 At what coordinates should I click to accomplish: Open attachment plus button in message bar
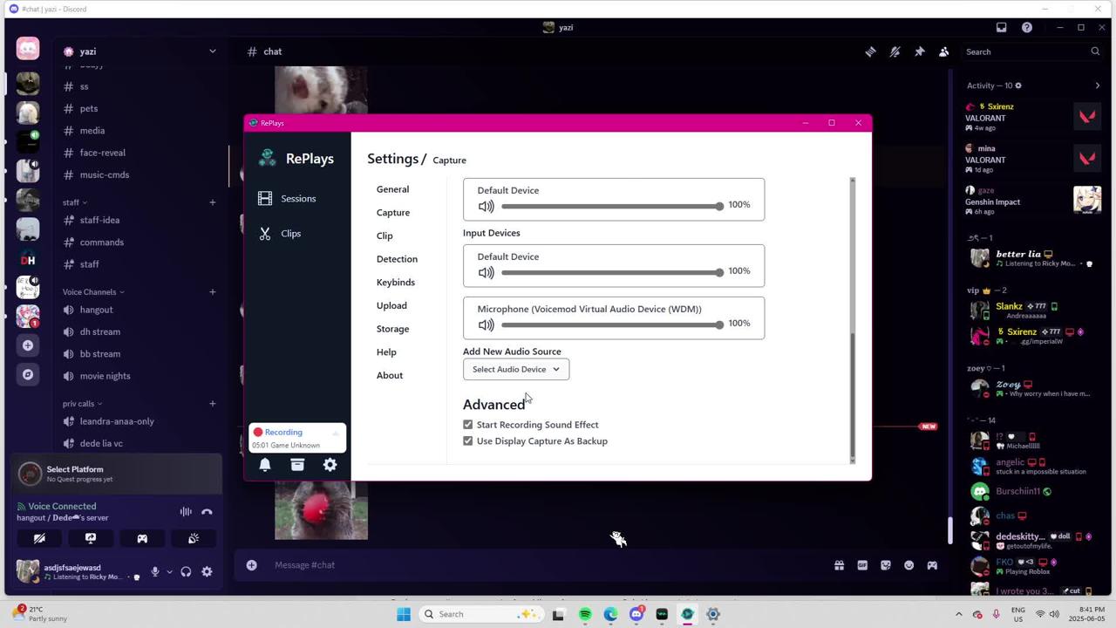[251, 565]
